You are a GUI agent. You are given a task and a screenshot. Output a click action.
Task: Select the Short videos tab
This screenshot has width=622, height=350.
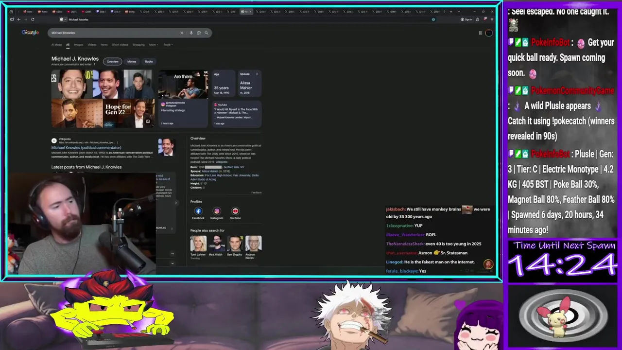point(120,45)
